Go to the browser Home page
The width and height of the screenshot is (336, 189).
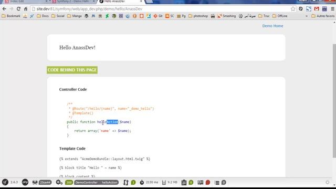click(x=26, y=9)
